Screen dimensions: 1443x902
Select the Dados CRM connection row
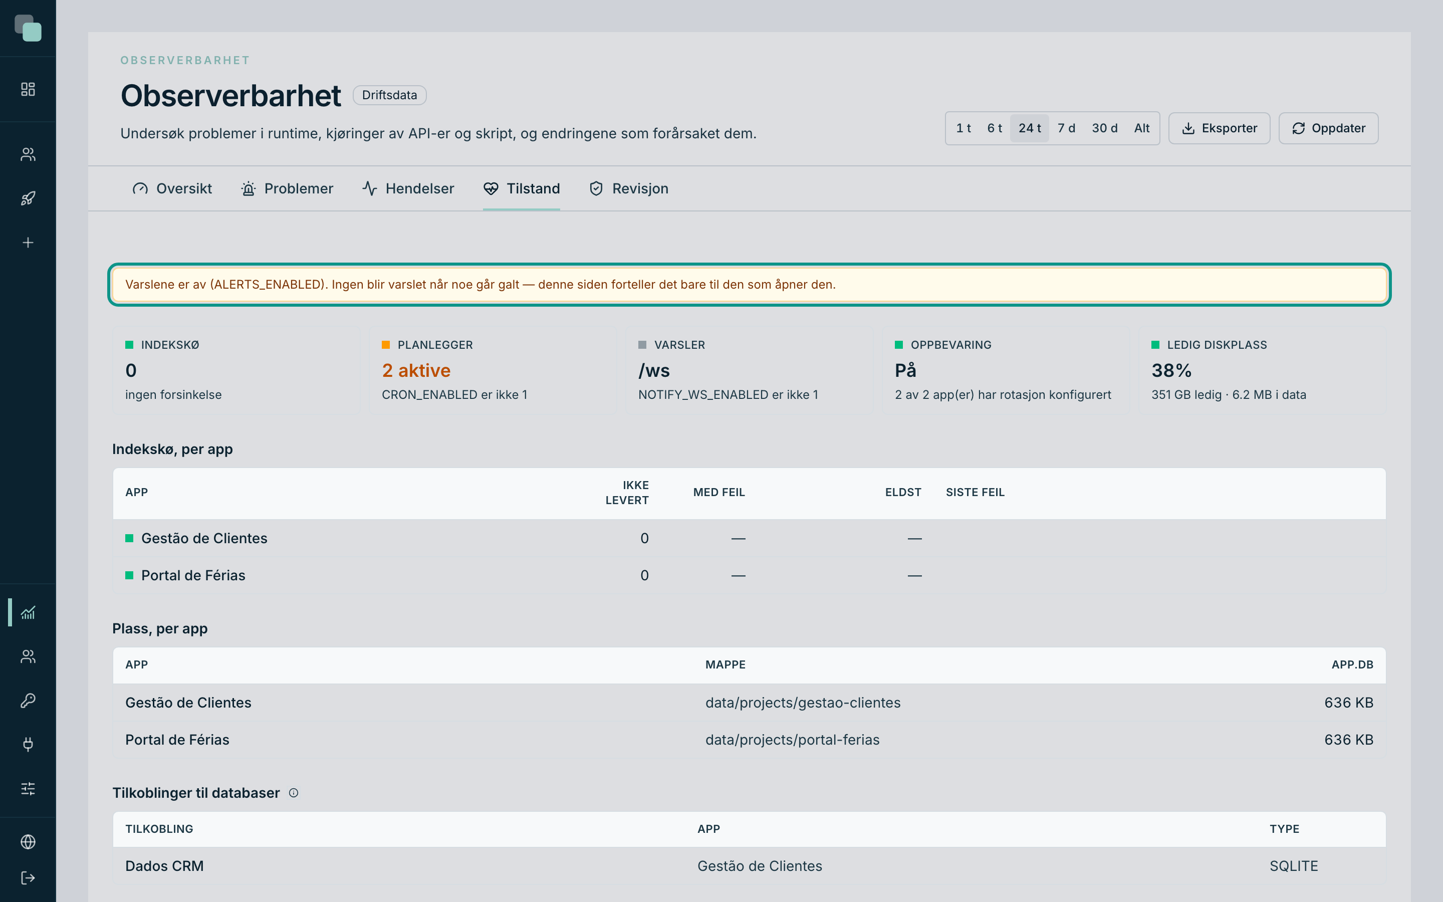(749, 865)
